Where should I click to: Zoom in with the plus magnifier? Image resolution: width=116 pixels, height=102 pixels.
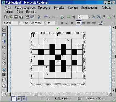pos(99,17)
